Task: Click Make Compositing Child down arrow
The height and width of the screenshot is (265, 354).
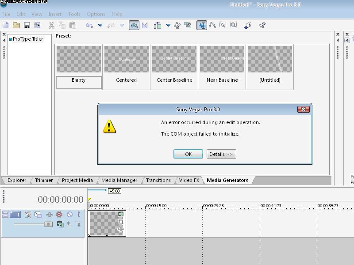Action: click(x=78, y=224)
